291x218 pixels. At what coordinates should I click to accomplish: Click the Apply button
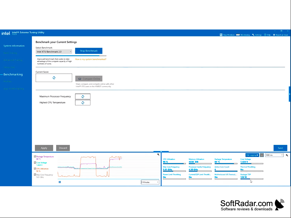click(x=44, y=148)
